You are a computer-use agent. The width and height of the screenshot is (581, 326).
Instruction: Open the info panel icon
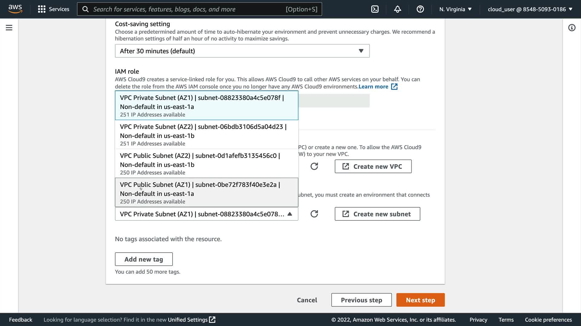tap(572, 28)
